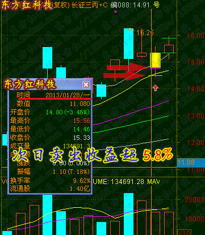
Task: Close the data info popup window
Action: pyautogui.click(x=86, y=84)
